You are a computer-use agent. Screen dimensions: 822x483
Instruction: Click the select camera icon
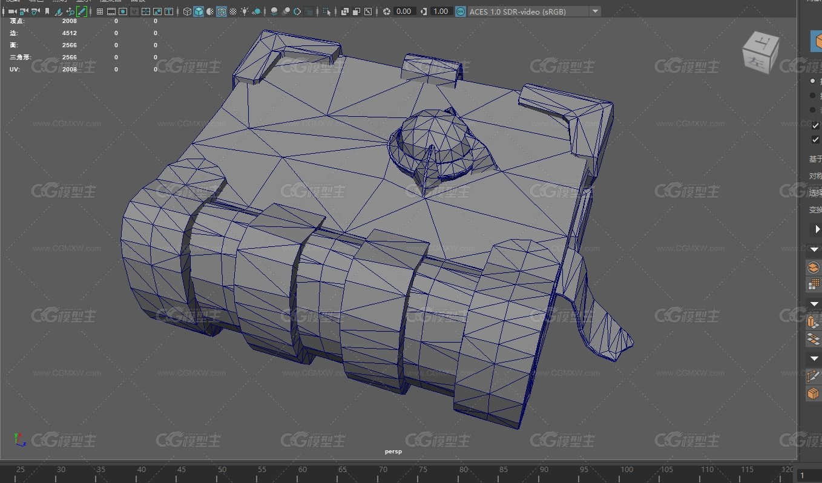[x=12, y=11]
